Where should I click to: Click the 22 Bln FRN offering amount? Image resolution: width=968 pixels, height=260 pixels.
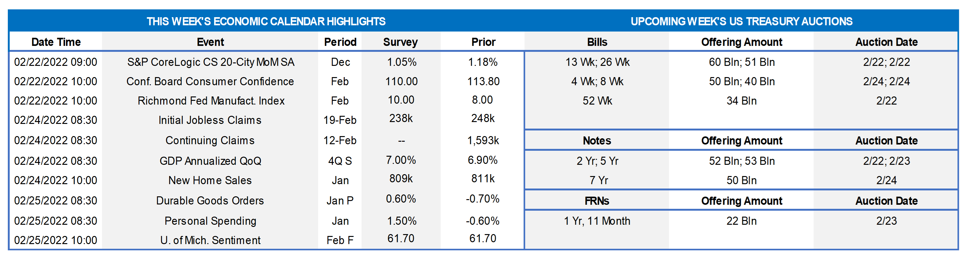742,221
